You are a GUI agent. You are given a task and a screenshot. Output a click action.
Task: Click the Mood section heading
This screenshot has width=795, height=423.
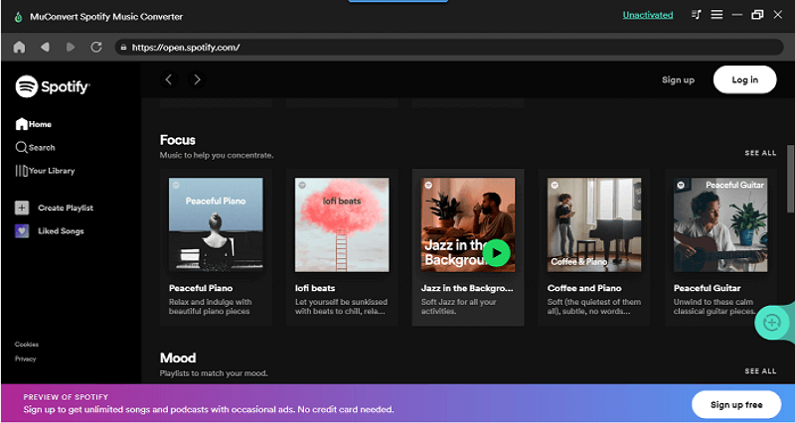pyautogui.click(x=178, y=358)
